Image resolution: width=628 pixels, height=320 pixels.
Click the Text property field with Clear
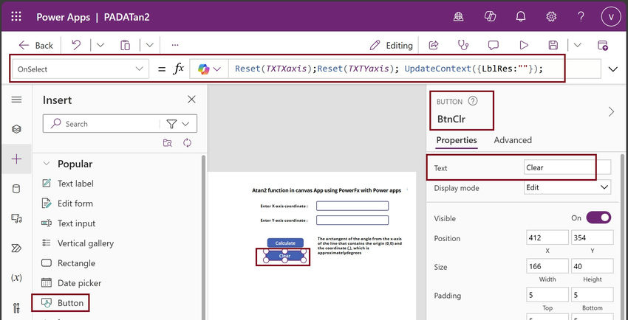coord(567,168)
